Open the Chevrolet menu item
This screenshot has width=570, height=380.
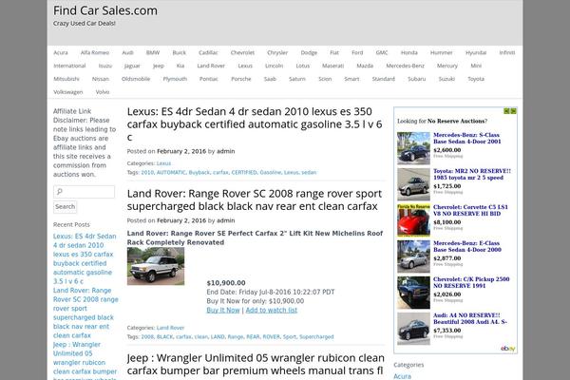(x=242, y=53)
